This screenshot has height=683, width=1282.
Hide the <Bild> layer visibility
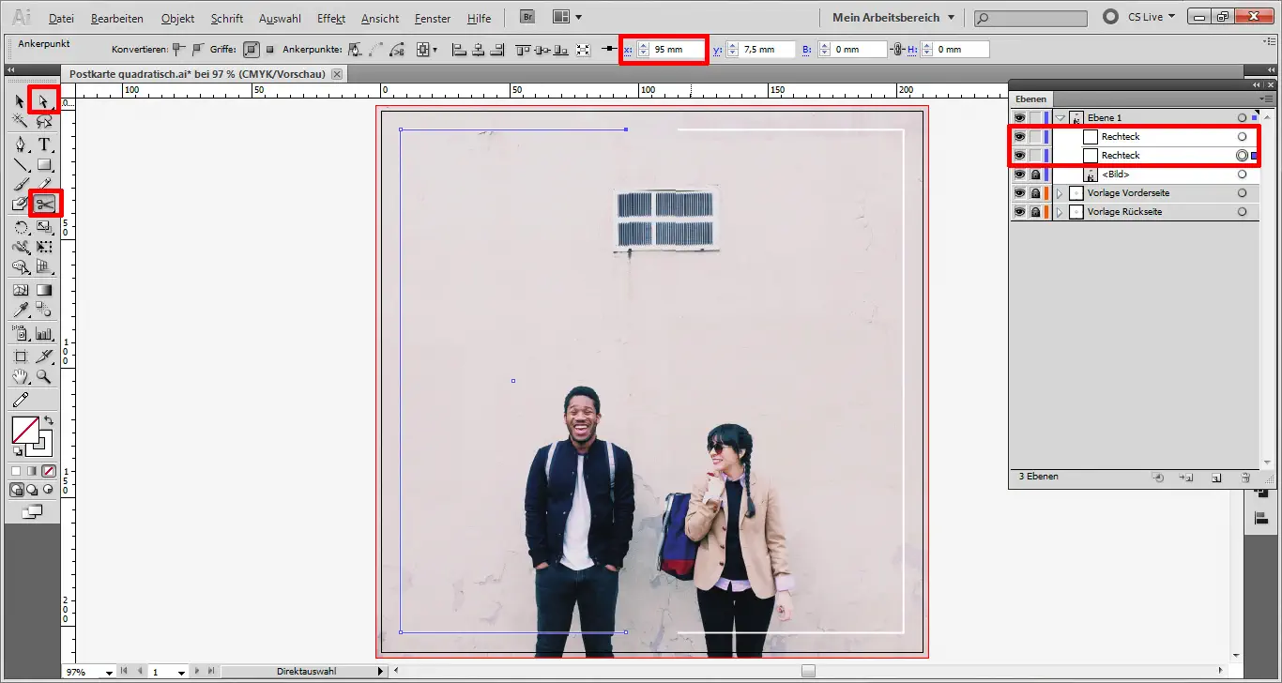pos(1019,174)
